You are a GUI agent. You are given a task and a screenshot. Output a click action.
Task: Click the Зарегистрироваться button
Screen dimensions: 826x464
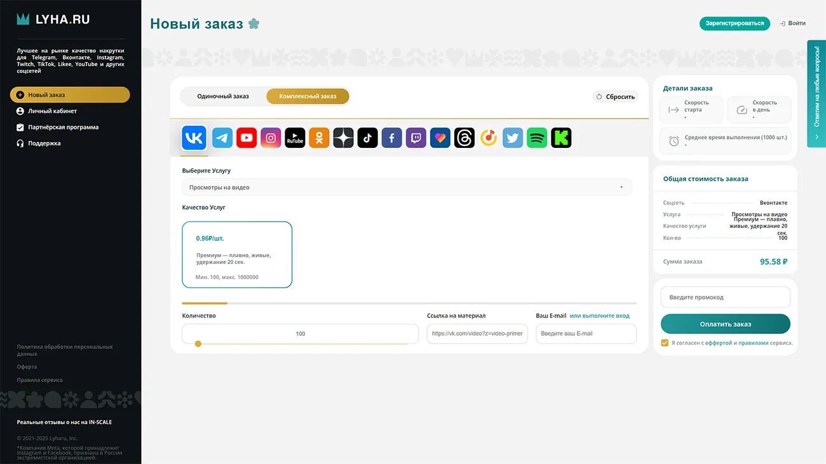(x=735, y=23)
